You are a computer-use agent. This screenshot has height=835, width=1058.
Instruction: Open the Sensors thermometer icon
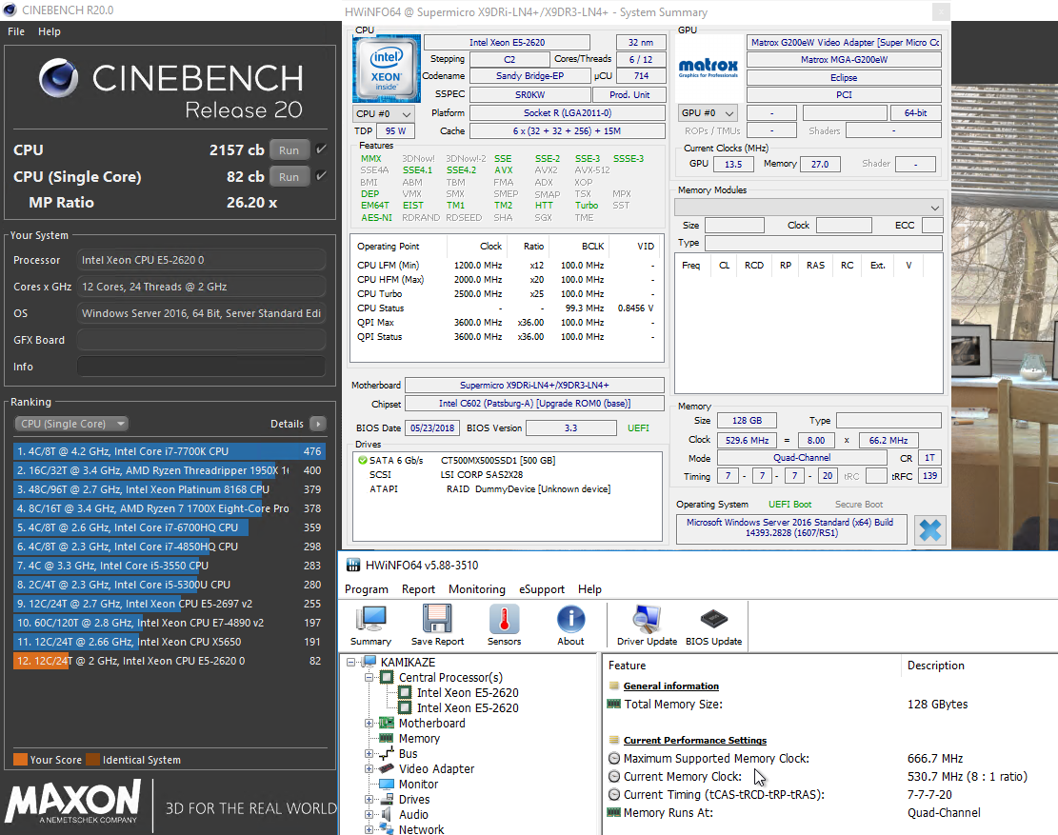[x=504, y=625]
